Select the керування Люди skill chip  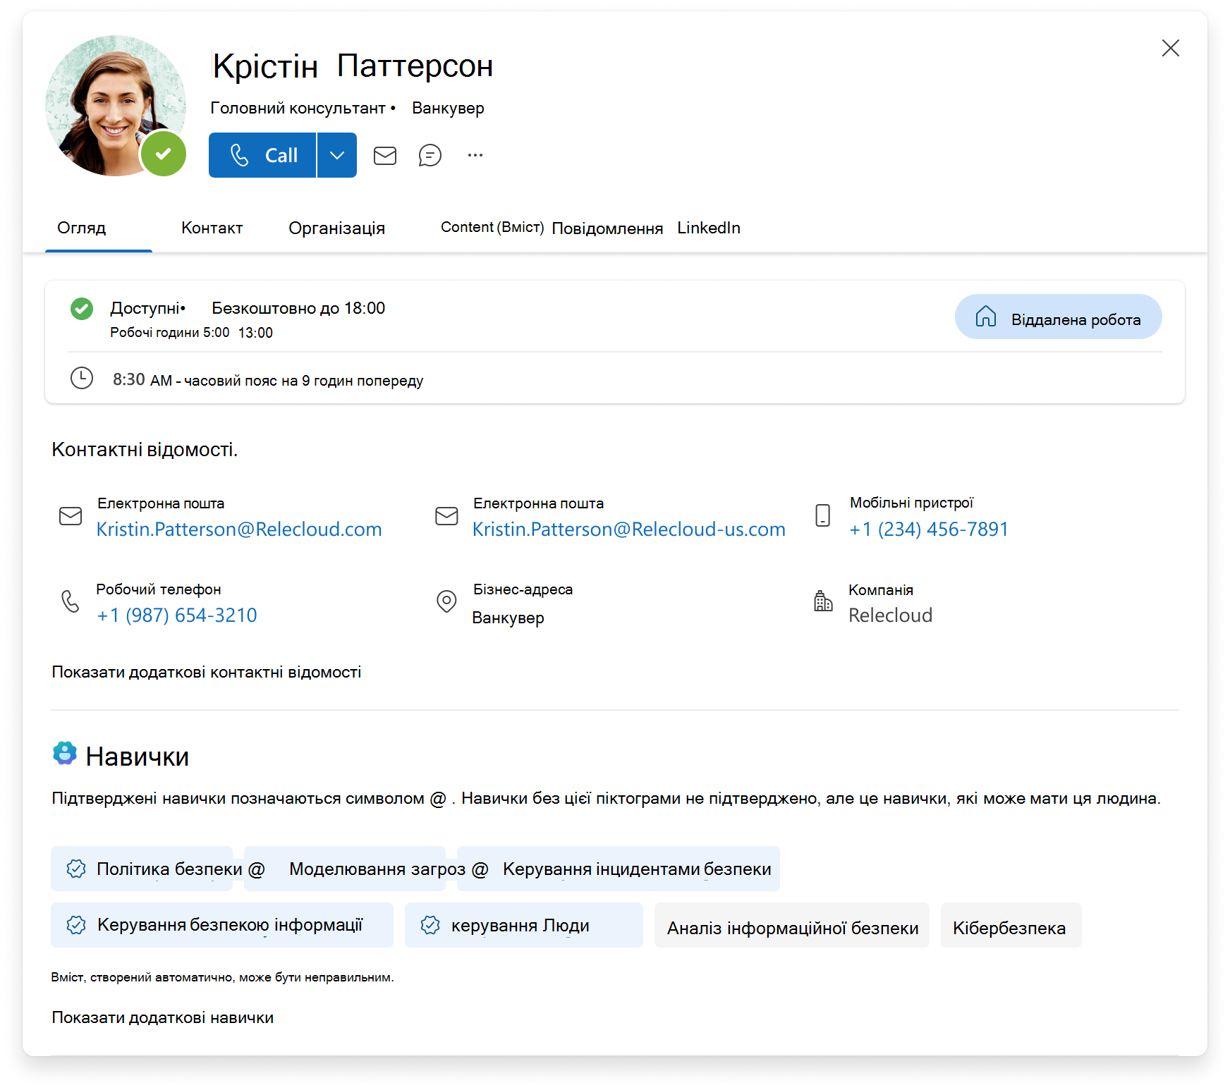click(524, 925)
